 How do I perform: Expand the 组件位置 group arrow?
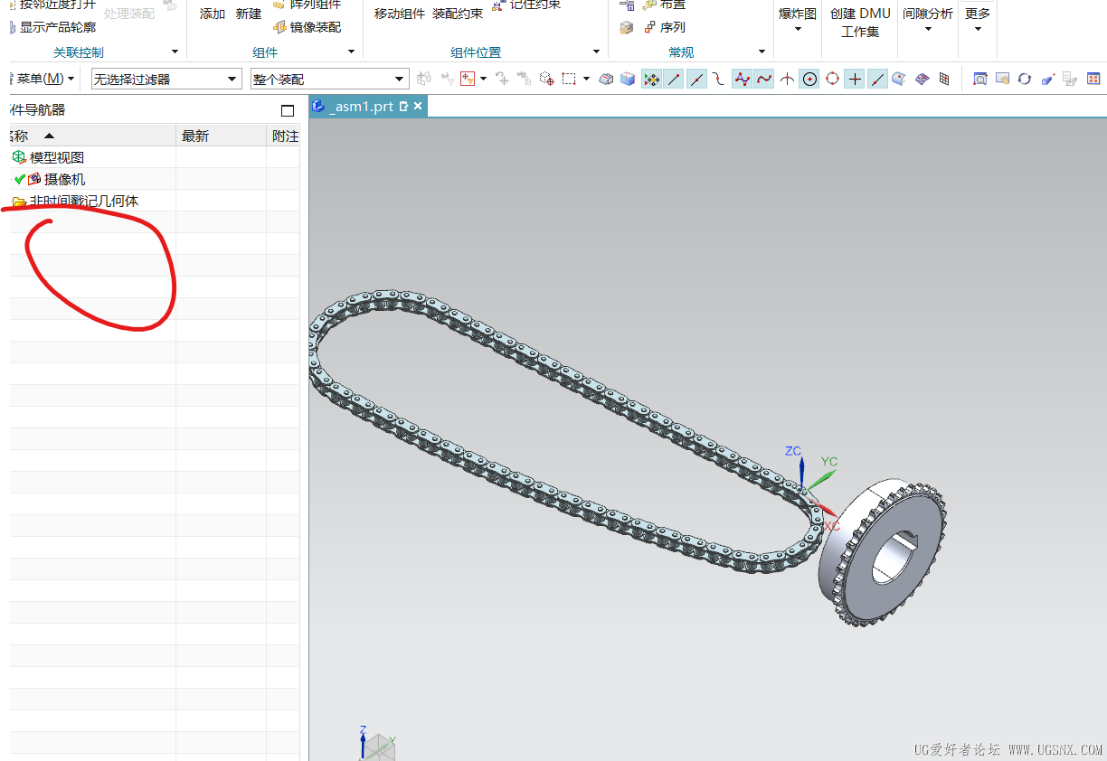pos(596,52)
